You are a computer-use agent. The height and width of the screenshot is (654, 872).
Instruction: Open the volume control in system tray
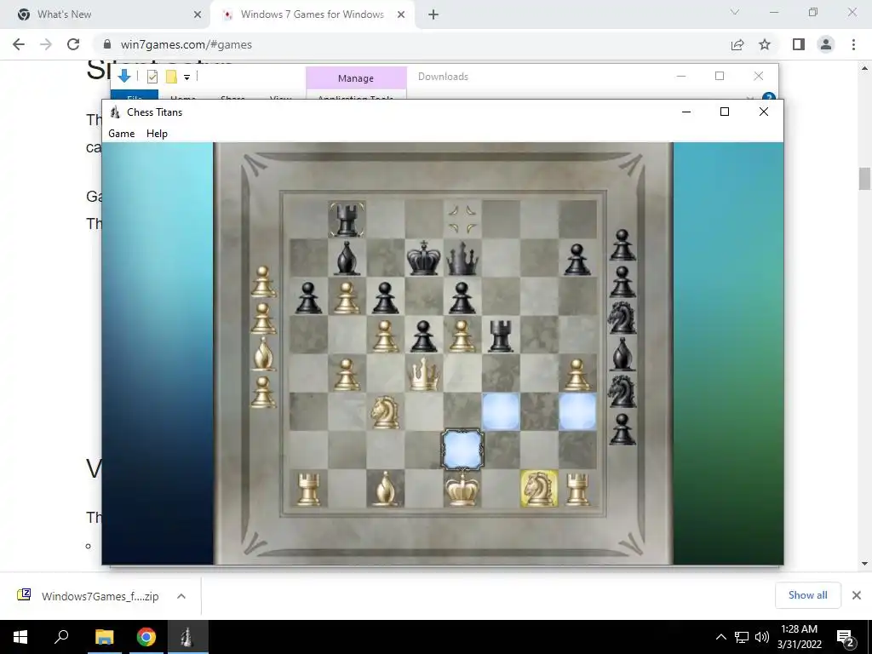click(x=762, y=637)
